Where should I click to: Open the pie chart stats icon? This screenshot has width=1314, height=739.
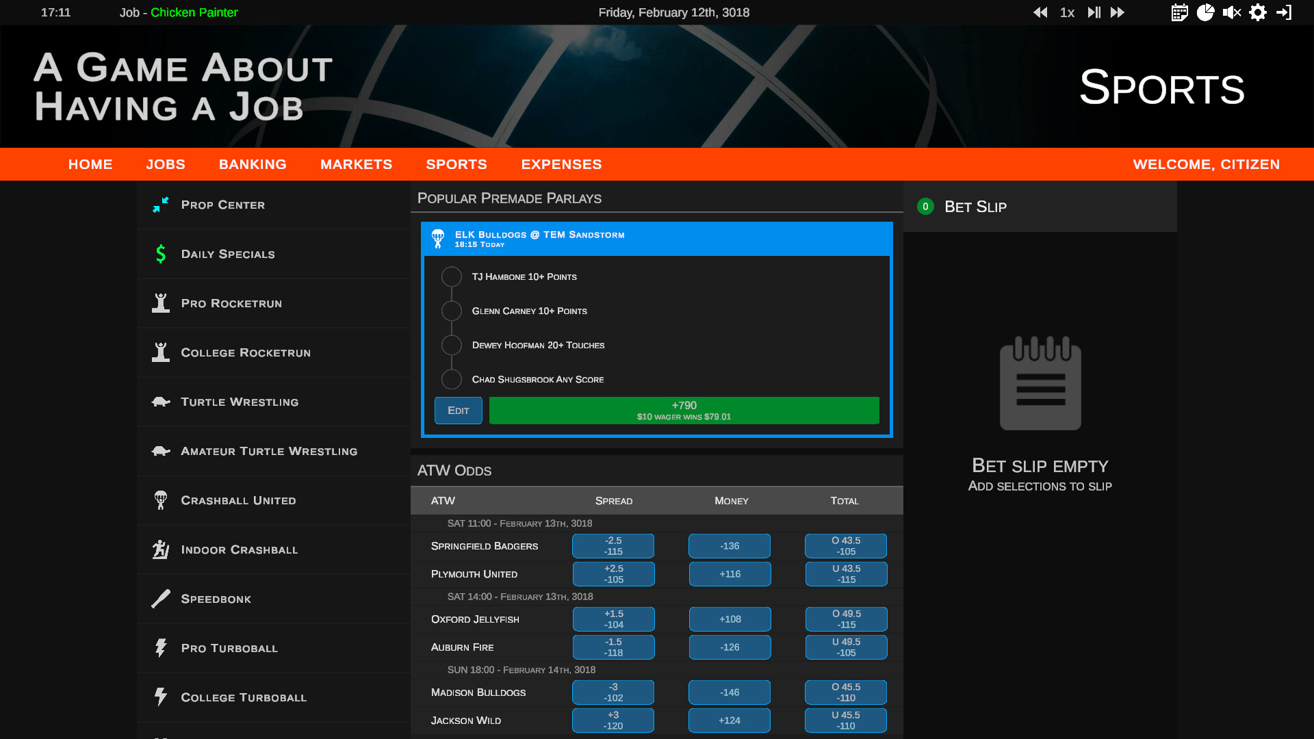tap(1206, 12)
